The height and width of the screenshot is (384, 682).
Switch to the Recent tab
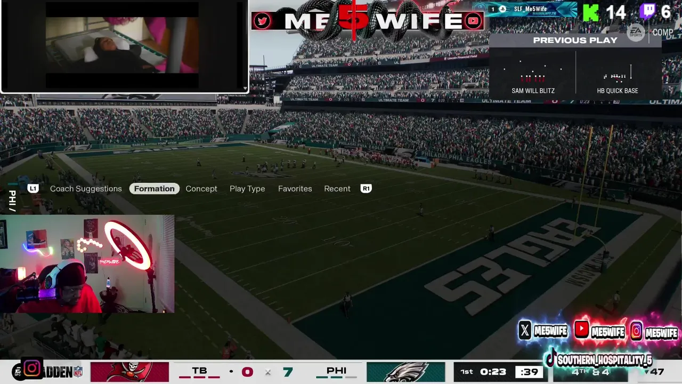coord(337,189)
